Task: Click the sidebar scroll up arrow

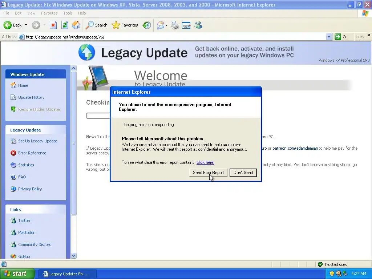Action: (x=73, y=68)
